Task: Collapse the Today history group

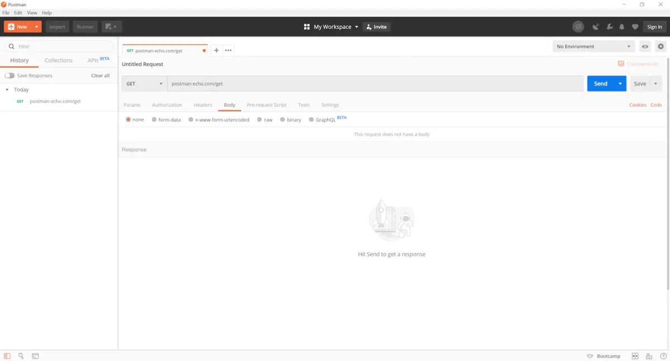Action: click(7, 89)
